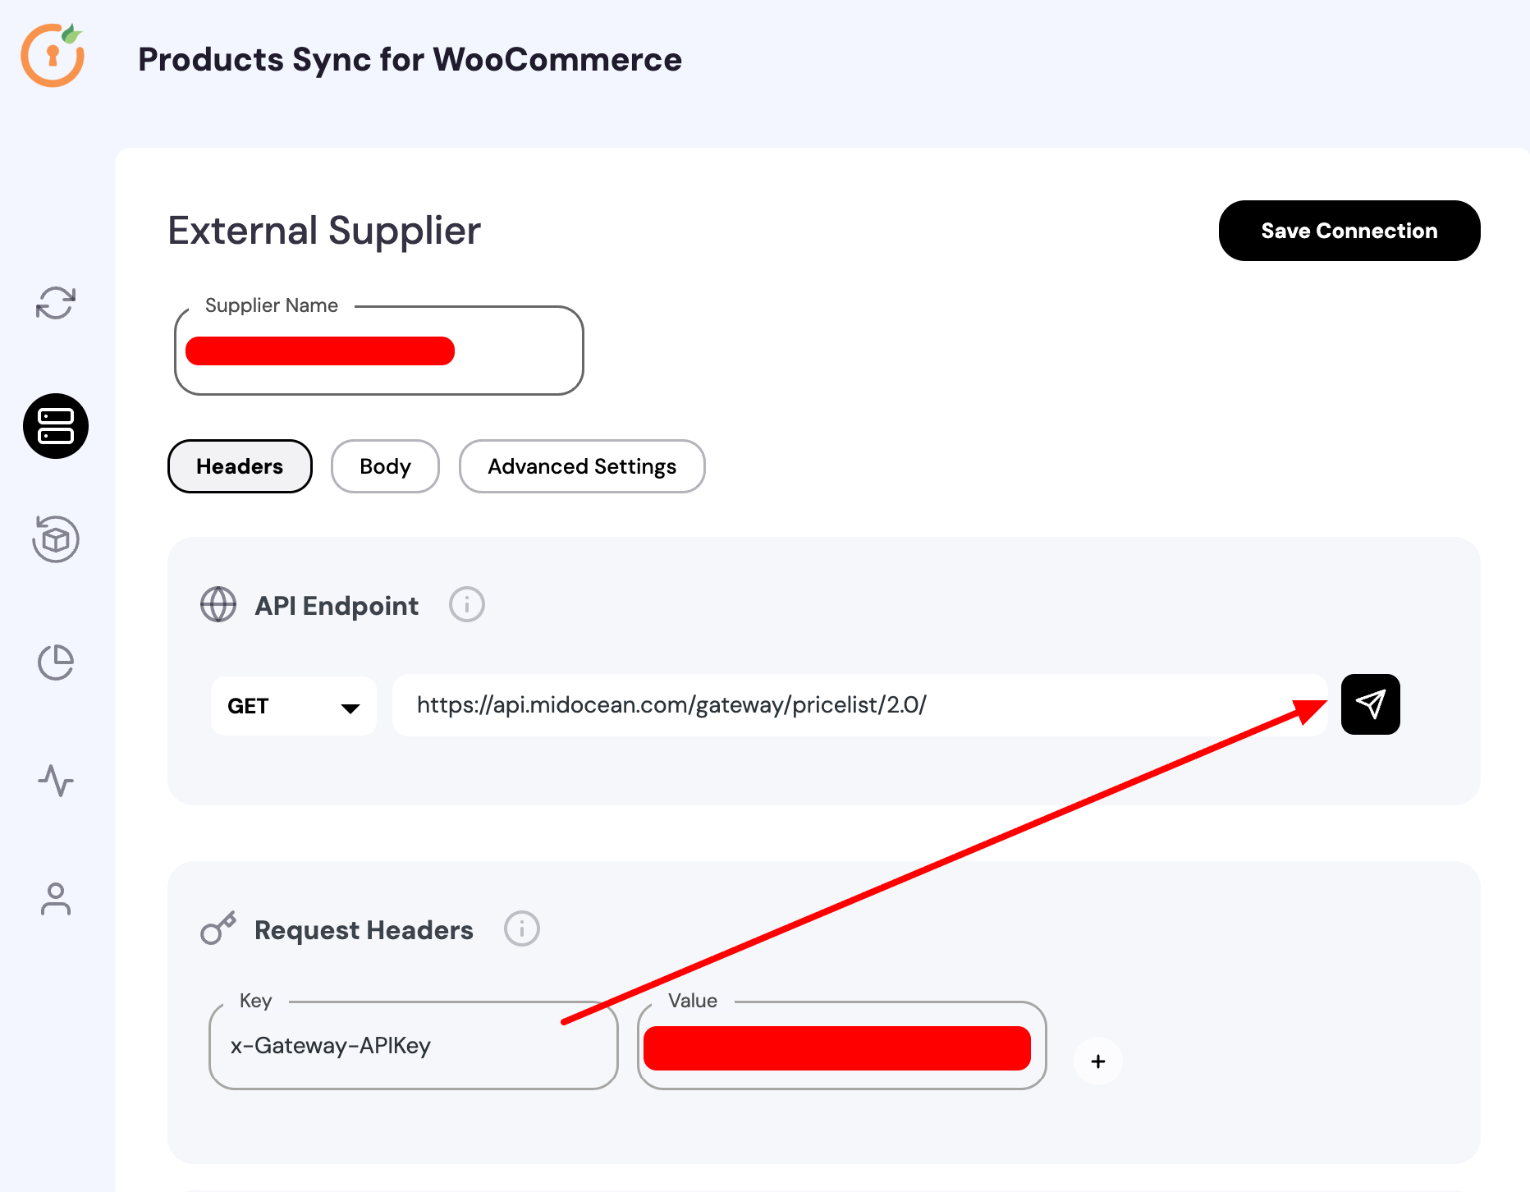Image resolution: width=1530 pixels, height=1192 pixels.
Task: Click the Products Sync orange logo icon
Action: [x=53, y=56]
